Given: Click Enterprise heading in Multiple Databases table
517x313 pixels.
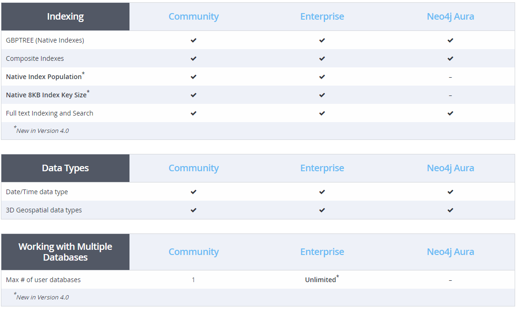Looking at the screenshot, I should click(322, 252).
